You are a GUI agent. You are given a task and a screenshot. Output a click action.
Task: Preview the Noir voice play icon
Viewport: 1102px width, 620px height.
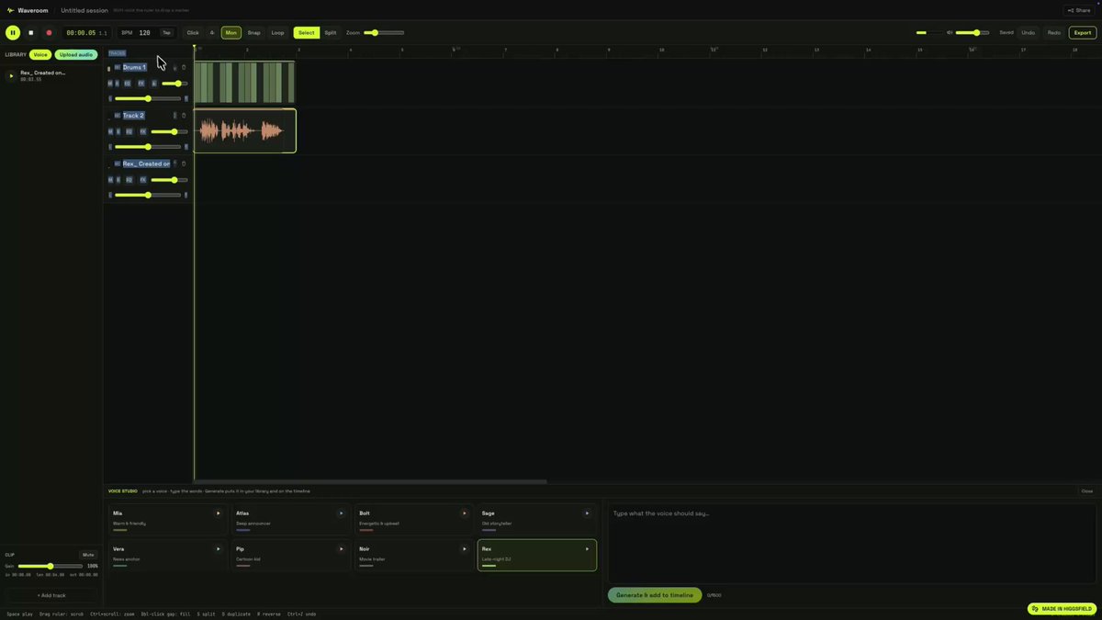(464, 549)
